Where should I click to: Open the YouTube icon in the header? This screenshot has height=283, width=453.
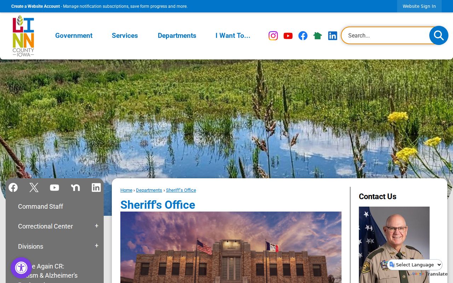(288, 36)
